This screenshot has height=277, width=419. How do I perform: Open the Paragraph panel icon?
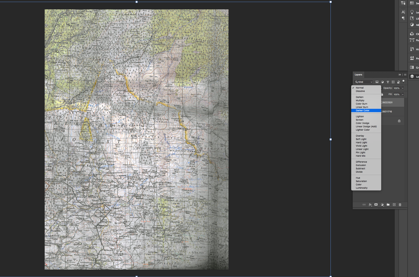point(403,18)
